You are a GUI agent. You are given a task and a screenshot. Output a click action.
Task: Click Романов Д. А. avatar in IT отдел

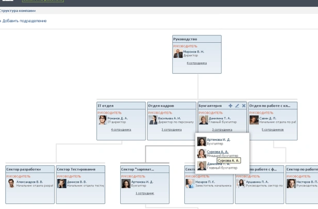(x=102, y=120)
